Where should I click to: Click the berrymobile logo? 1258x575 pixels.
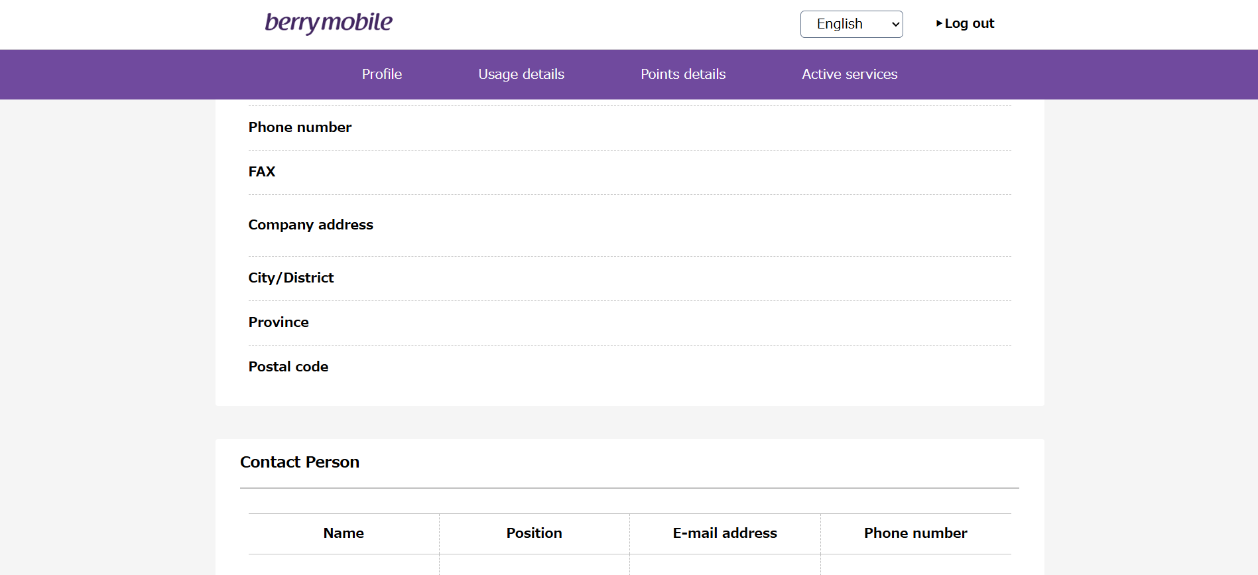tap(329, 23)
